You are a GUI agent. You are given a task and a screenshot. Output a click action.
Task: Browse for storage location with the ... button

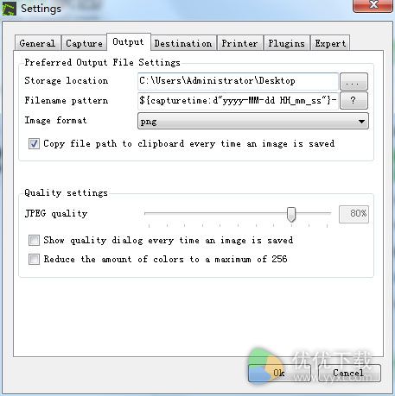354,81
